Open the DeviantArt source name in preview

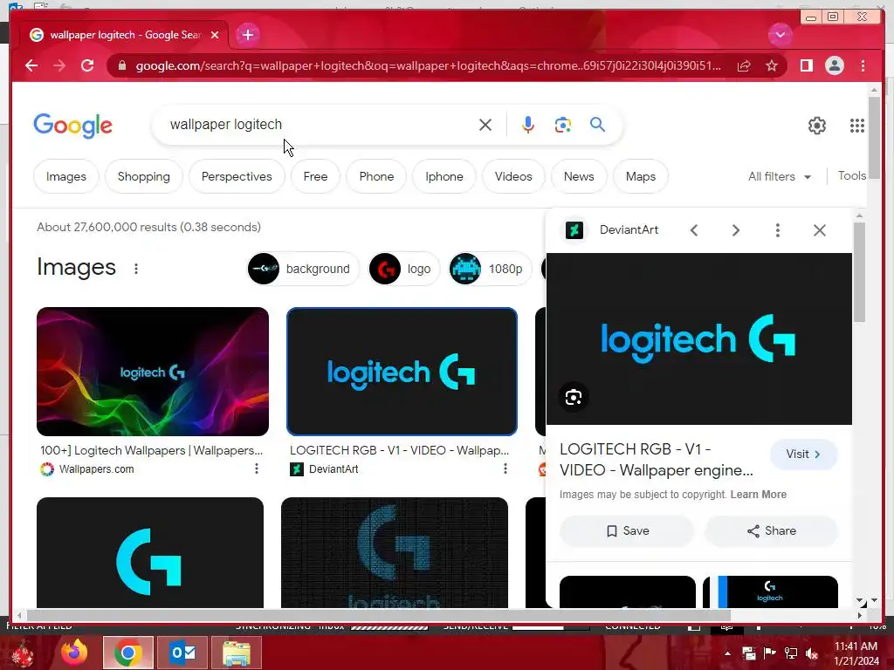click(629, 229)
